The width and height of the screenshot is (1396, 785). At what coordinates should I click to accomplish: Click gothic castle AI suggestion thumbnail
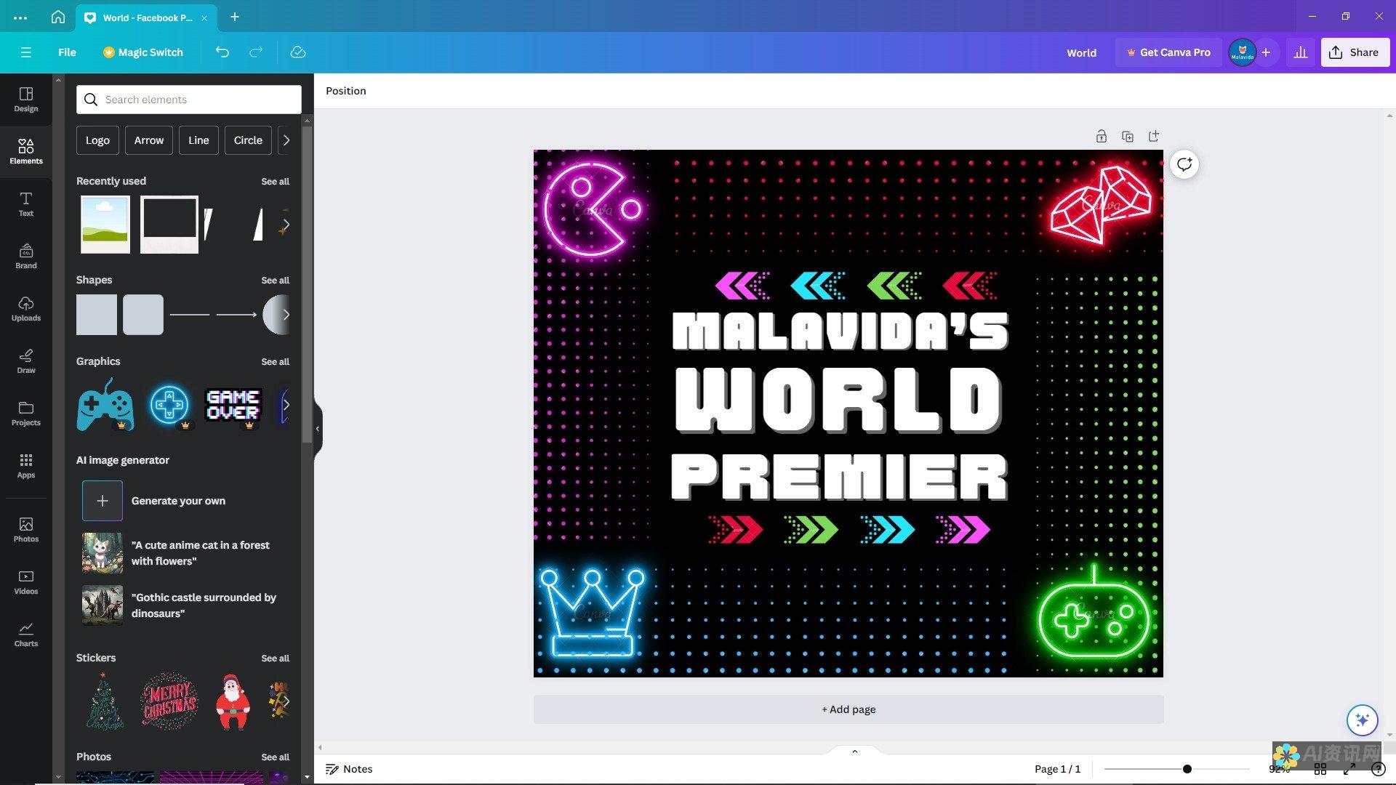point(102,605)
